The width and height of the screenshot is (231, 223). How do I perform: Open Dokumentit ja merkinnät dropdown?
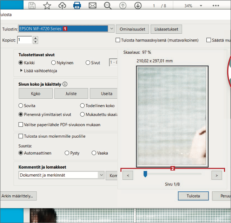tap(101, 175)
